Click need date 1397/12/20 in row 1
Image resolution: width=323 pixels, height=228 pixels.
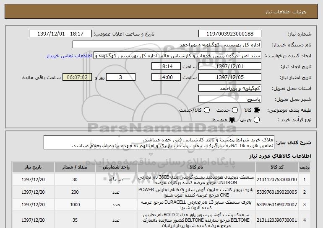33,179
